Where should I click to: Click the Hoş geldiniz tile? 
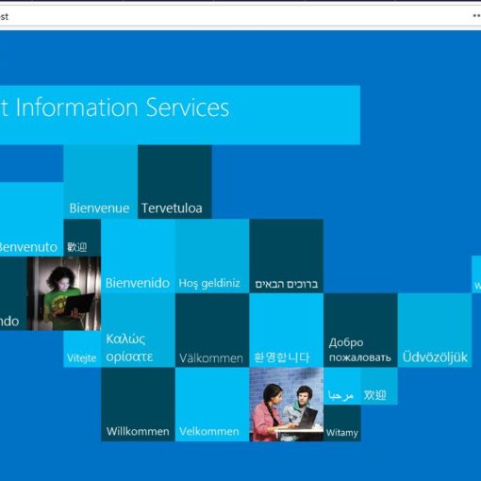point(212,257)
